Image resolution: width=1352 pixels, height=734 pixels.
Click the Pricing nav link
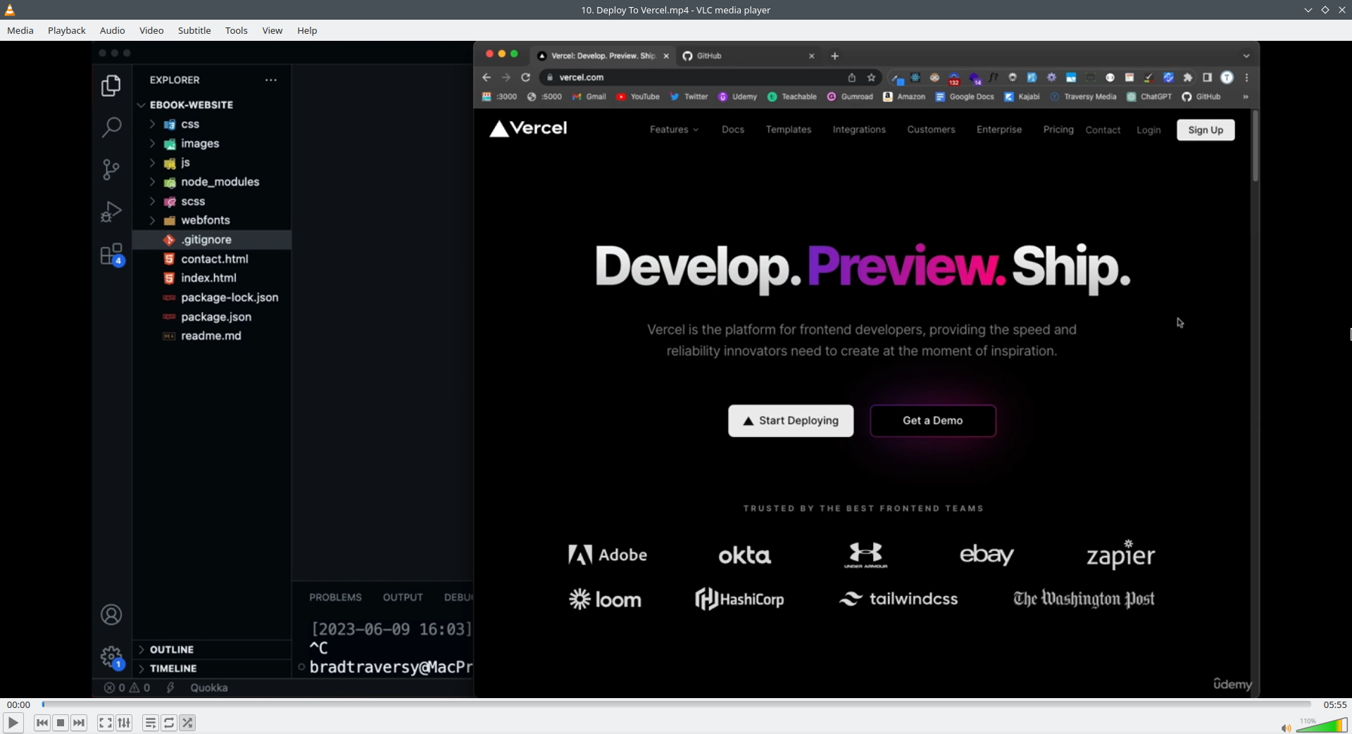(x=1058, y=129)
